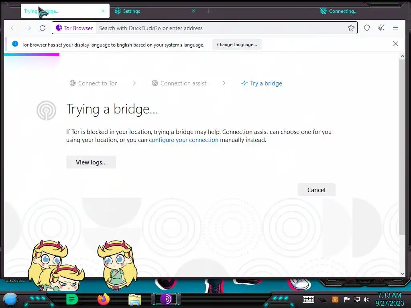Viewport: 411px width, 308px height.
Task: Click the Connection assist breadcrumb
Action: tap(179, 83)
